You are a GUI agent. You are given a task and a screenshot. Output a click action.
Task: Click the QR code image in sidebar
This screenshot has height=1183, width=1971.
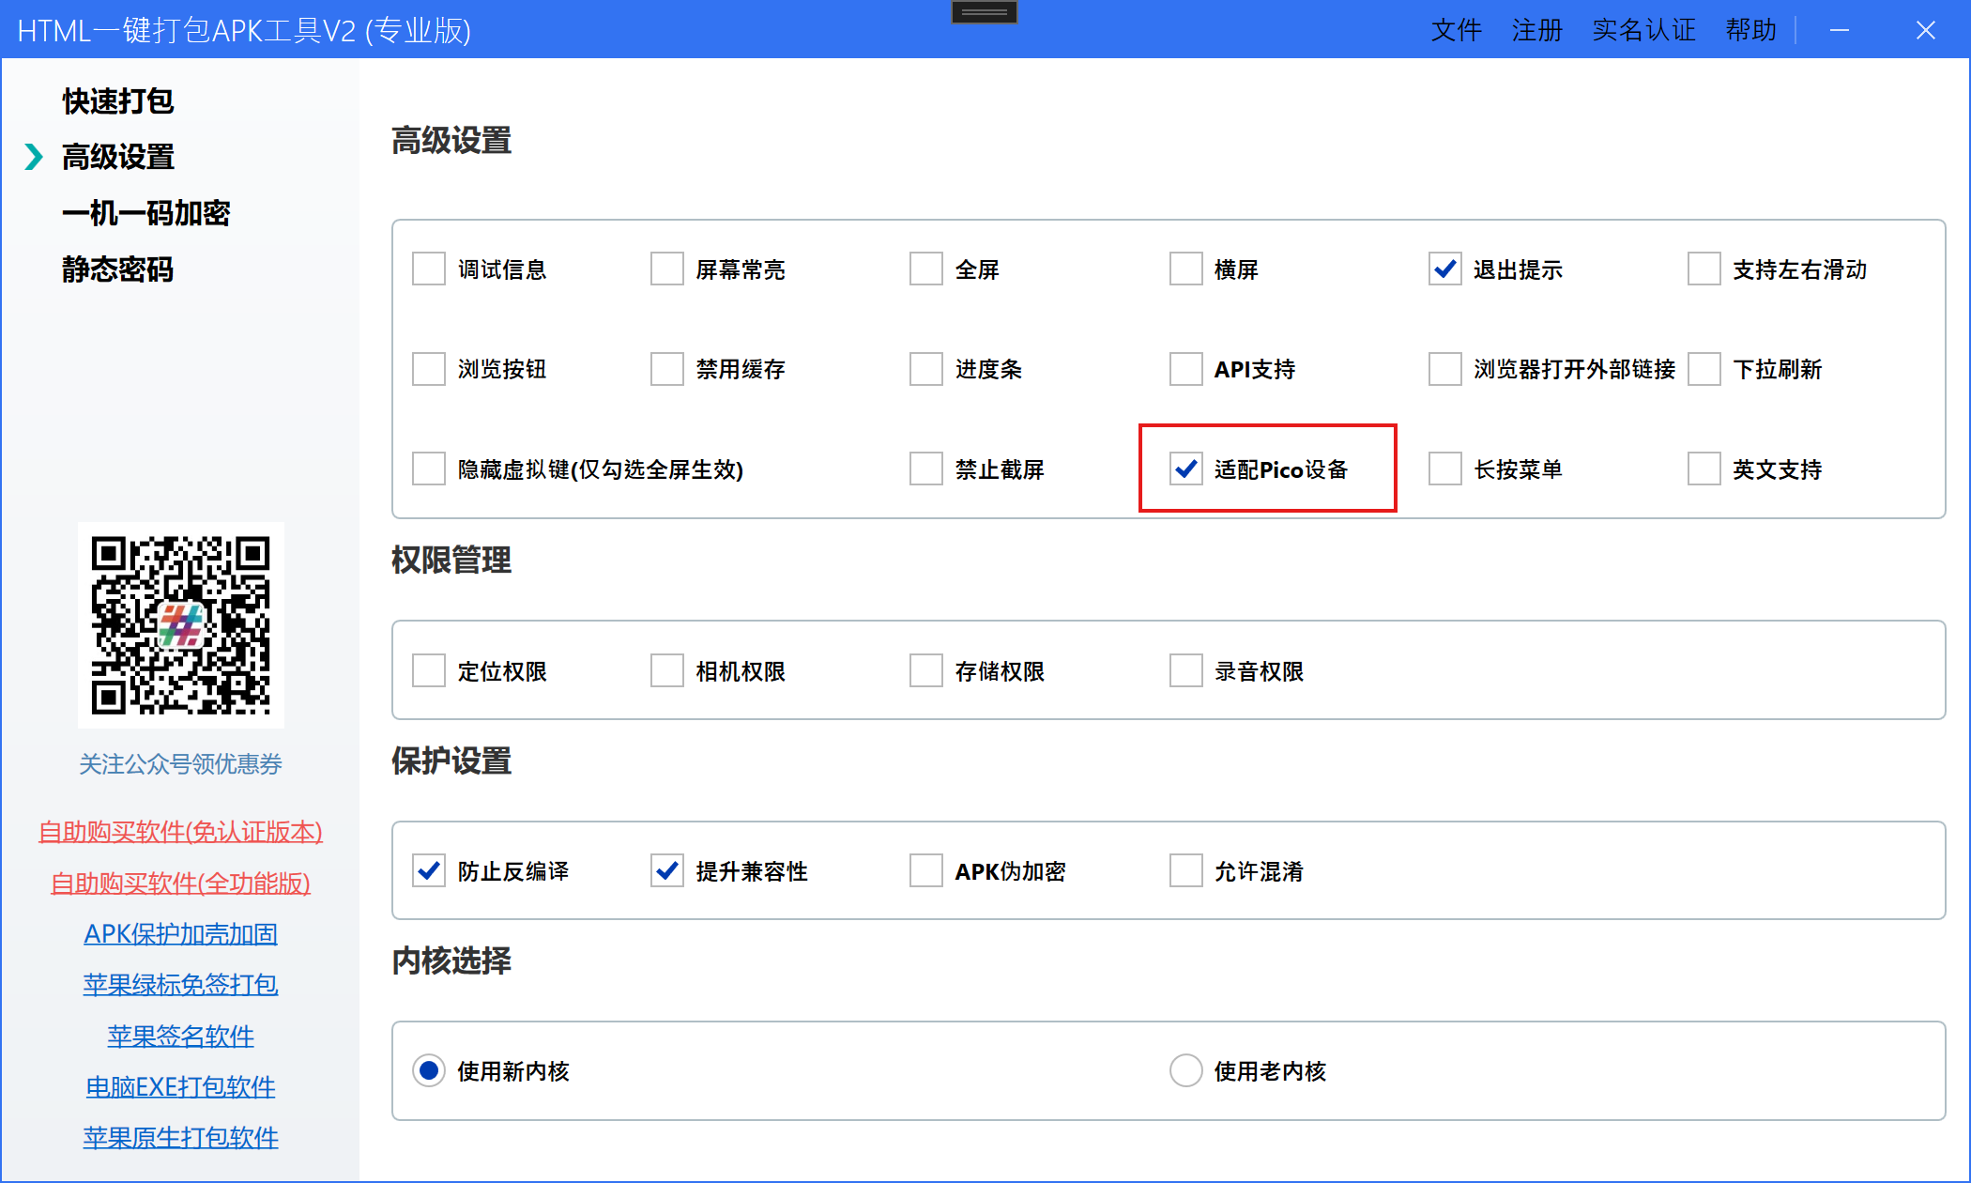click(x=180, y=625)
